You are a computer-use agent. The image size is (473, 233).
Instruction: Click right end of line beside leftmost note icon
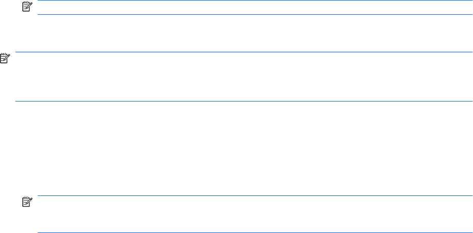point(470,52)
